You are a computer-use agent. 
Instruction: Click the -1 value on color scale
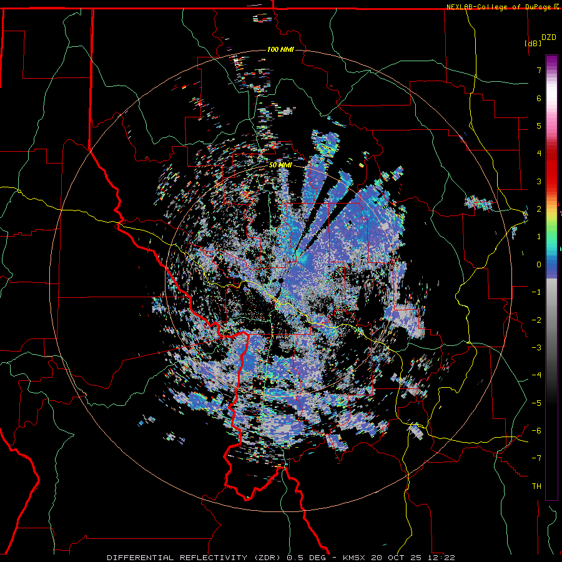(536, 292)
